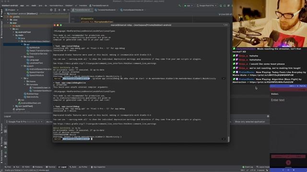Open the Google Pixel 6 Pro Logcat device dropdown
307x172 pixels.
pos(24,122)
